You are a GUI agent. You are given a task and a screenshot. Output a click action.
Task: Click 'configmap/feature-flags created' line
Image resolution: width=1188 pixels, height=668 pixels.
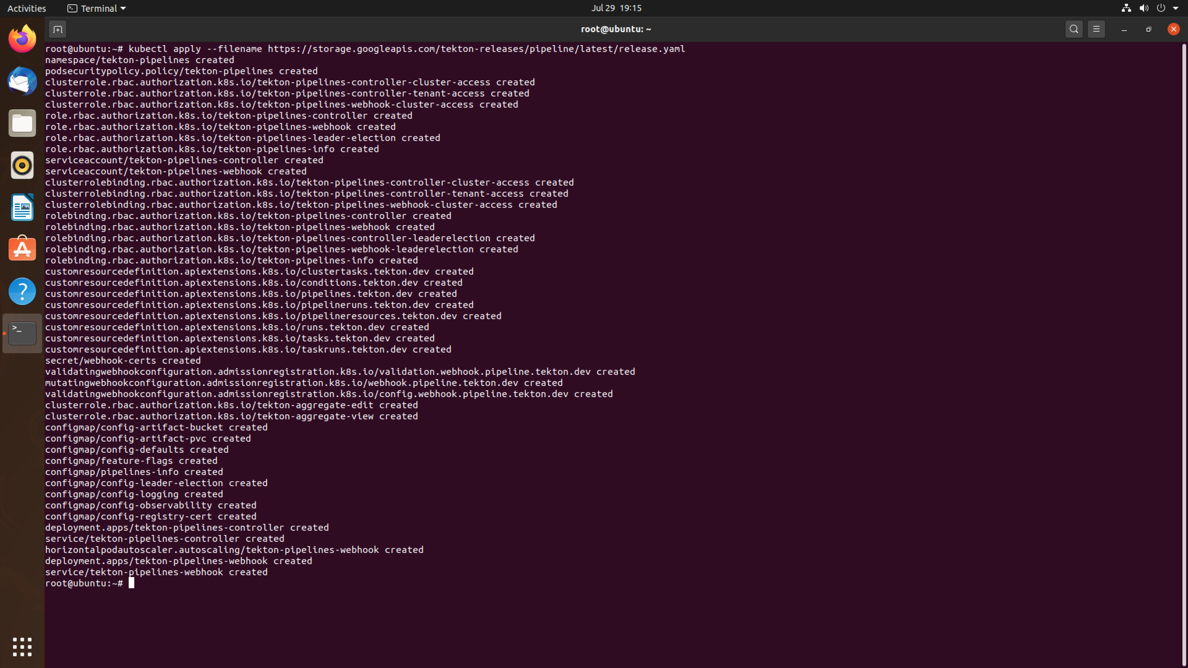tap(131, 460)
